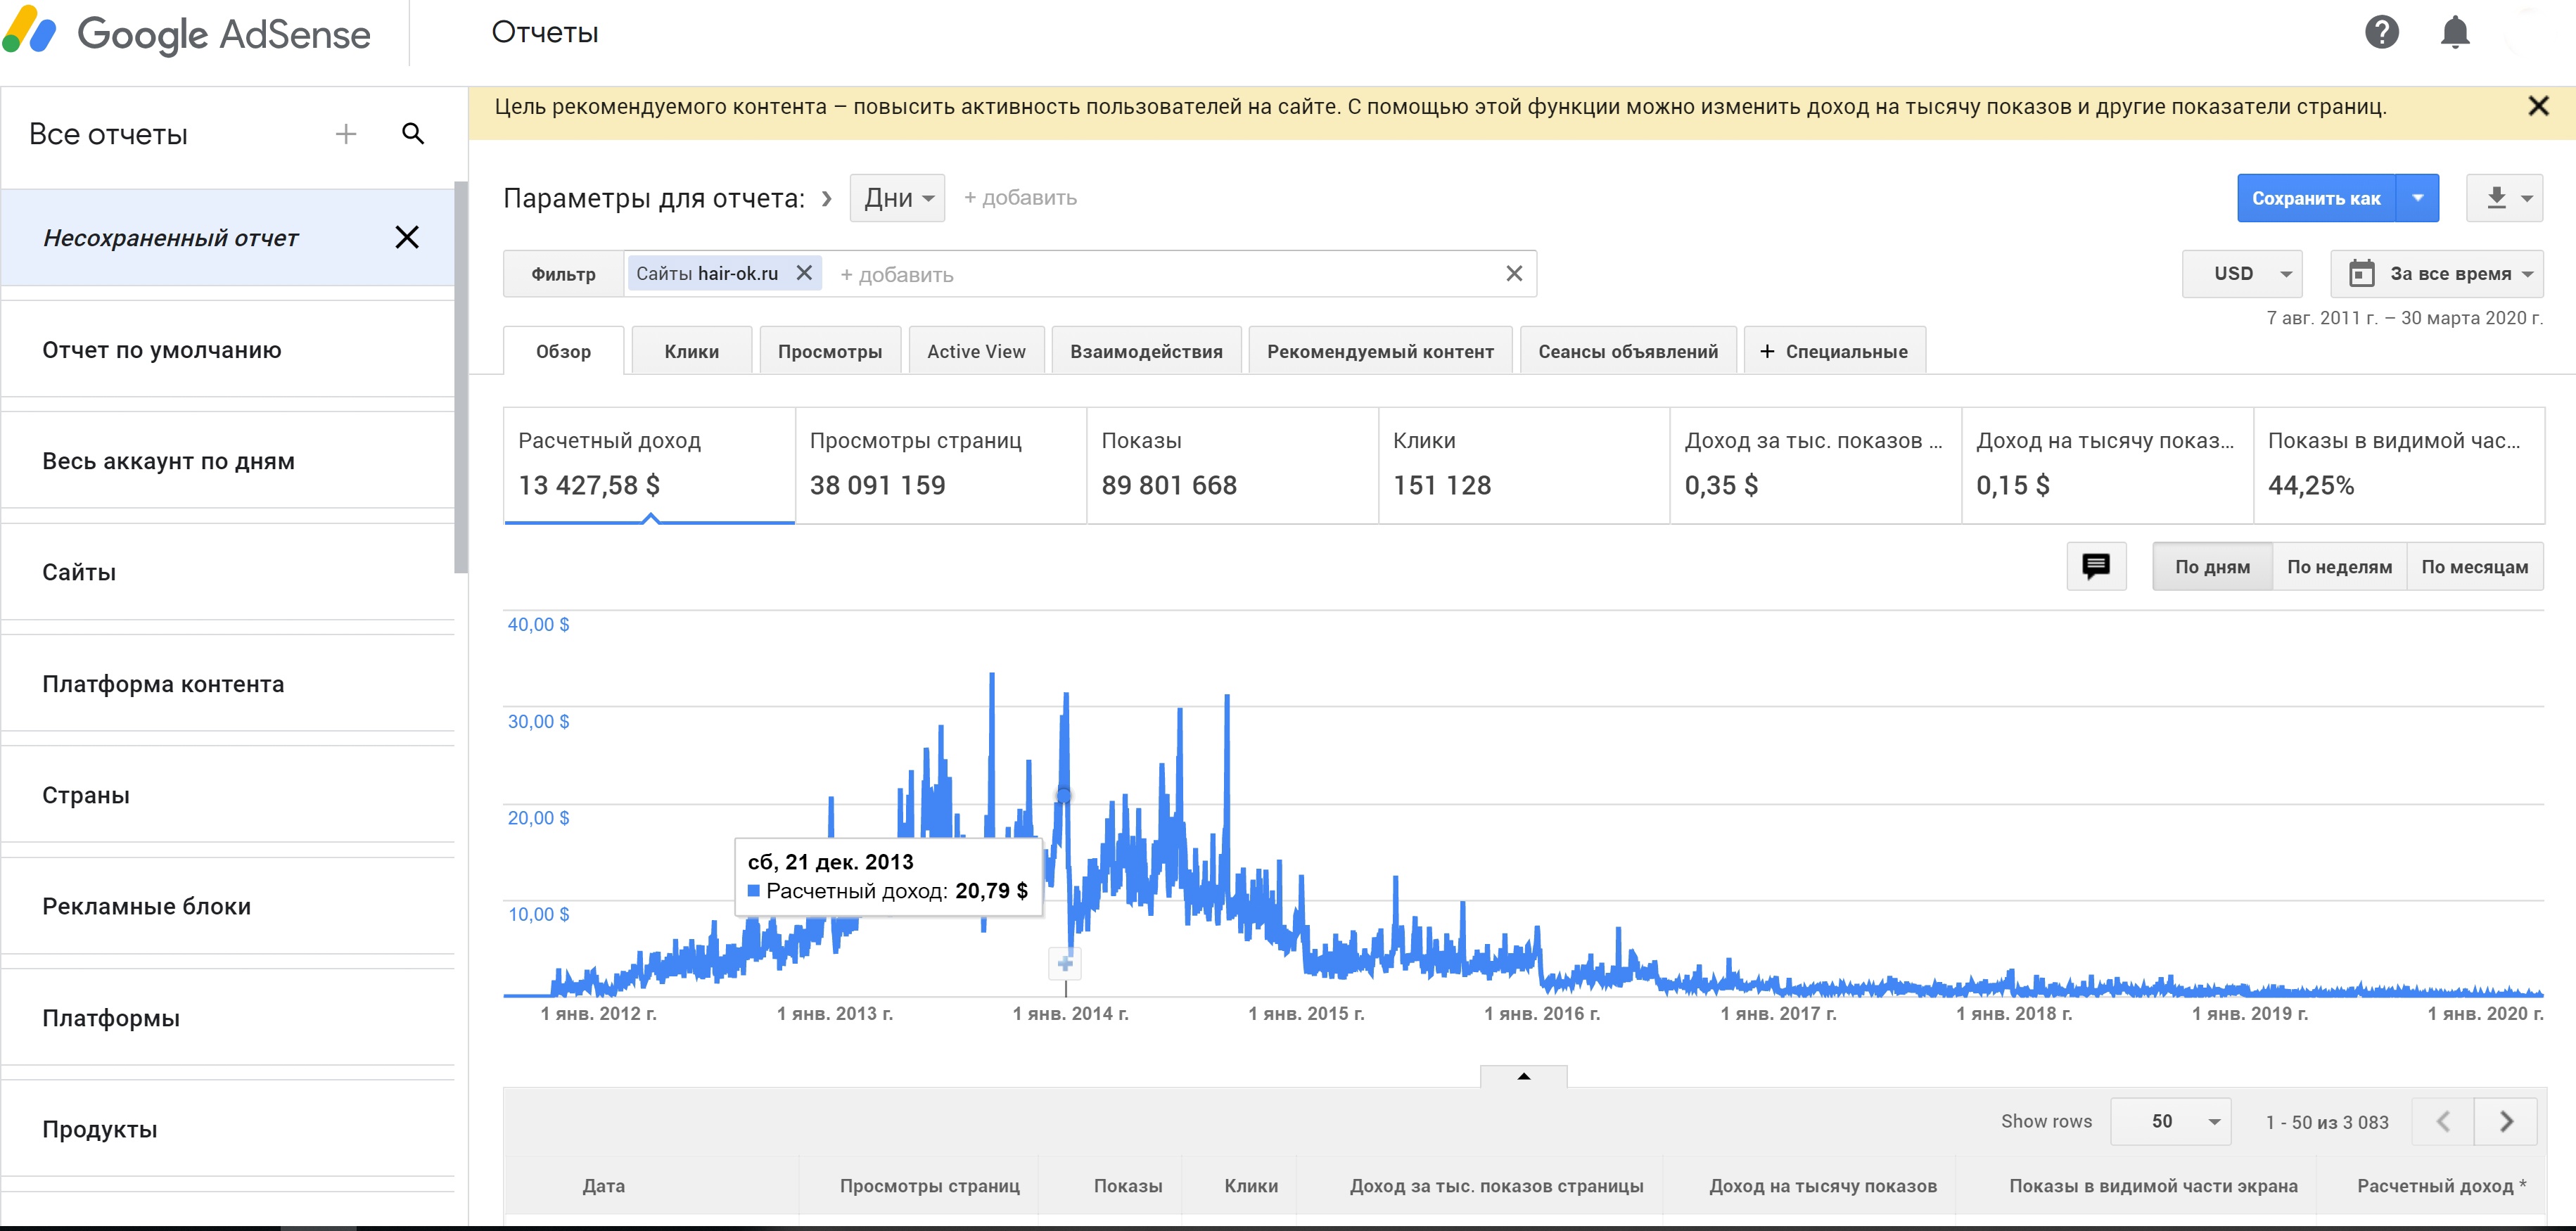Screen dimensions: 2576x1231
Task: Open Рекламные блоки report in sidebar
Action: tap(146, 906)
